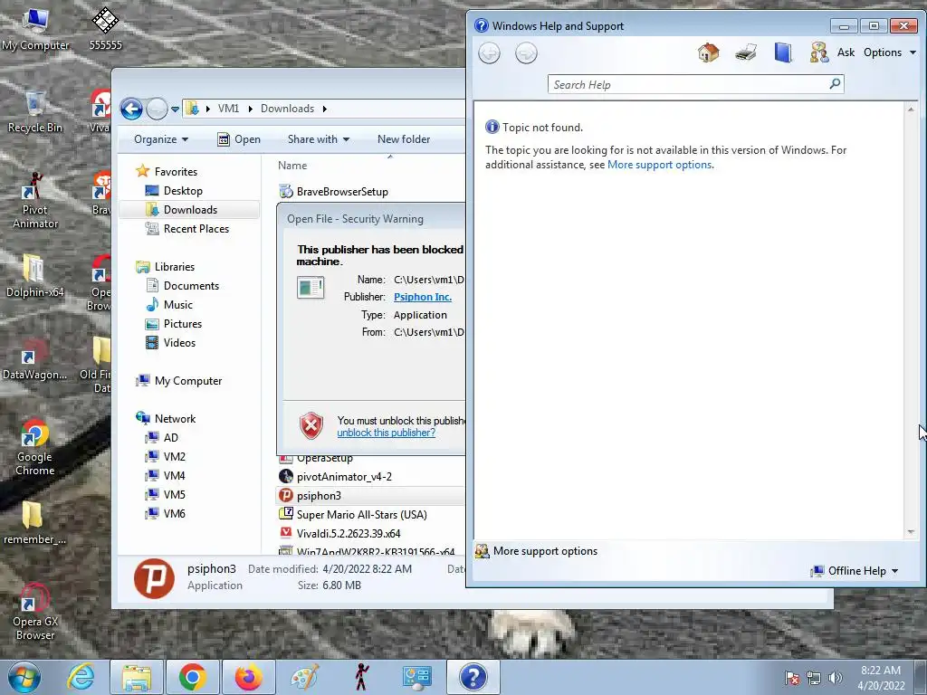This screenshot has height=695, width=927.
Task: Open the Offline Help dropdown
Action: coord(855,571)
